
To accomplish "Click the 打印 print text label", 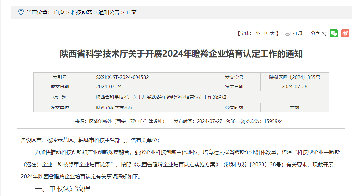I will (x=297, y=33).
